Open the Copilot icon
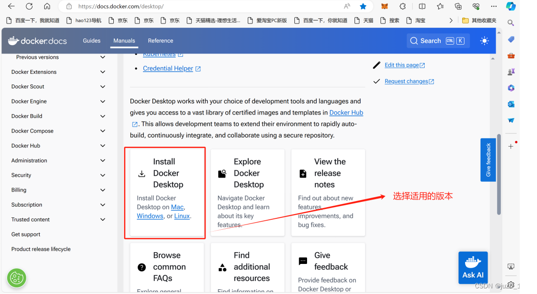This screenshot has width=537, height=294. pyautogui.click(x=511, y=6)
